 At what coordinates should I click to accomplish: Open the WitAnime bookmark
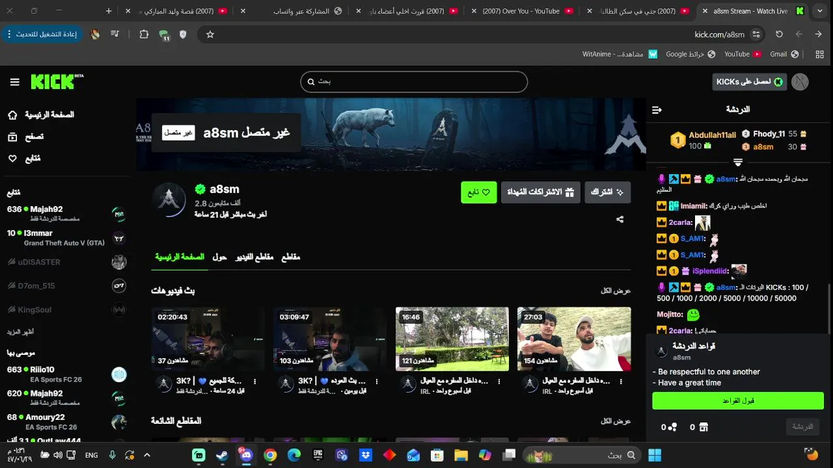click(620, 55)
